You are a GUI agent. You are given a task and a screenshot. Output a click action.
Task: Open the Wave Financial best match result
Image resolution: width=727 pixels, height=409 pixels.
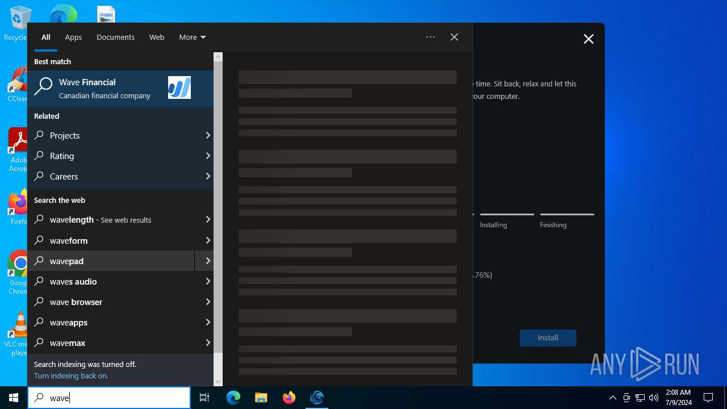click(x=120, y=88)
